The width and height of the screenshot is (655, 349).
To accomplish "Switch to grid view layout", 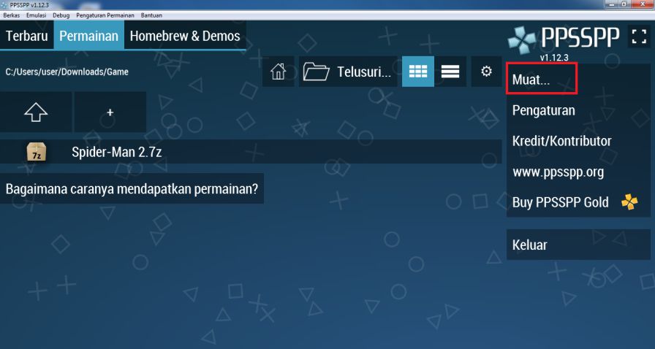I will tap(417, 72).
